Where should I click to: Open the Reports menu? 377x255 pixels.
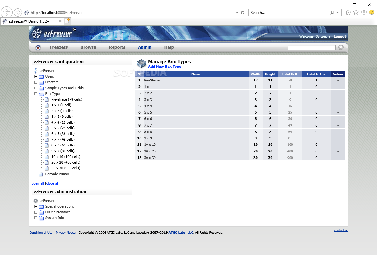117,47
